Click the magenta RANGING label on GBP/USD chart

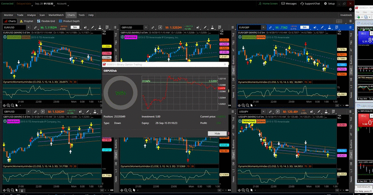(x=131, y=37)
